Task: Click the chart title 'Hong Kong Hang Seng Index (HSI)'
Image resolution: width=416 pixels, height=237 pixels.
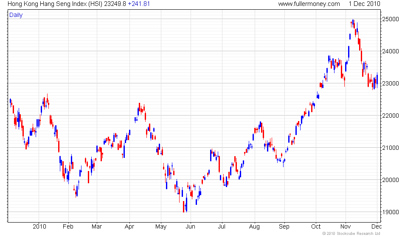Action: click(x=55, y=4)
